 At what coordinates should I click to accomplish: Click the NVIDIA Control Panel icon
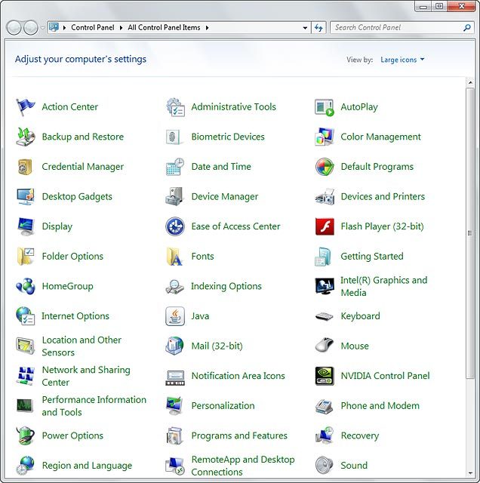(325, 376)
